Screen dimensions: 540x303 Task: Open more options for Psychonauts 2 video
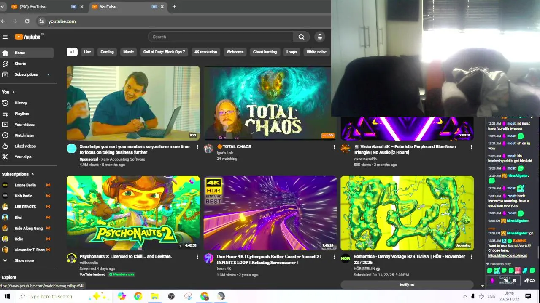point(197,257)
